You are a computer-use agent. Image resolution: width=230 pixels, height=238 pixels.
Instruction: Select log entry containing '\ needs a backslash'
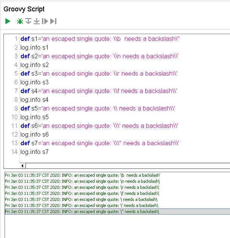[x=117, y=200]
